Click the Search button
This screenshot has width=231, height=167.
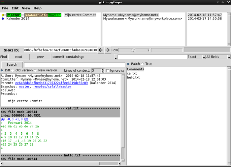[x=12, y=64]
